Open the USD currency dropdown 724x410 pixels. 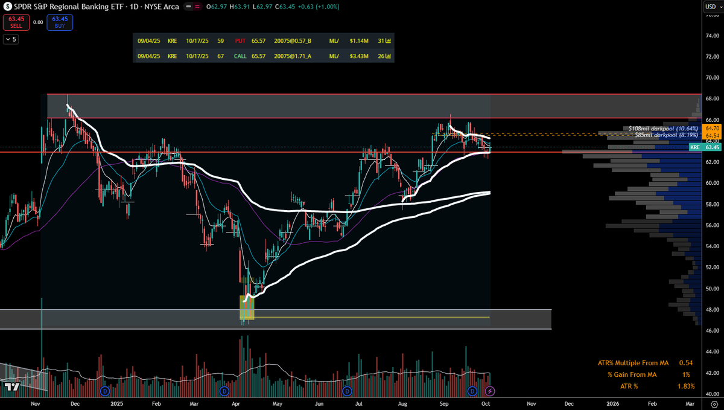pos(714,7)
